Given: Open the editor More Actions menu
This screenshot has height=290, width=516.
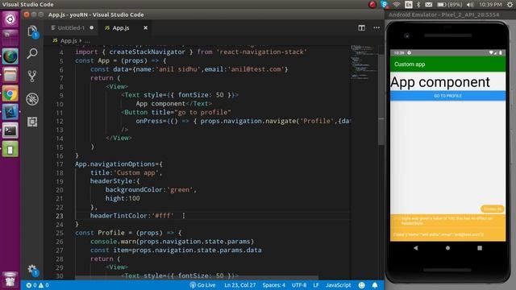Looking at the screenshot, I should 377,28.
